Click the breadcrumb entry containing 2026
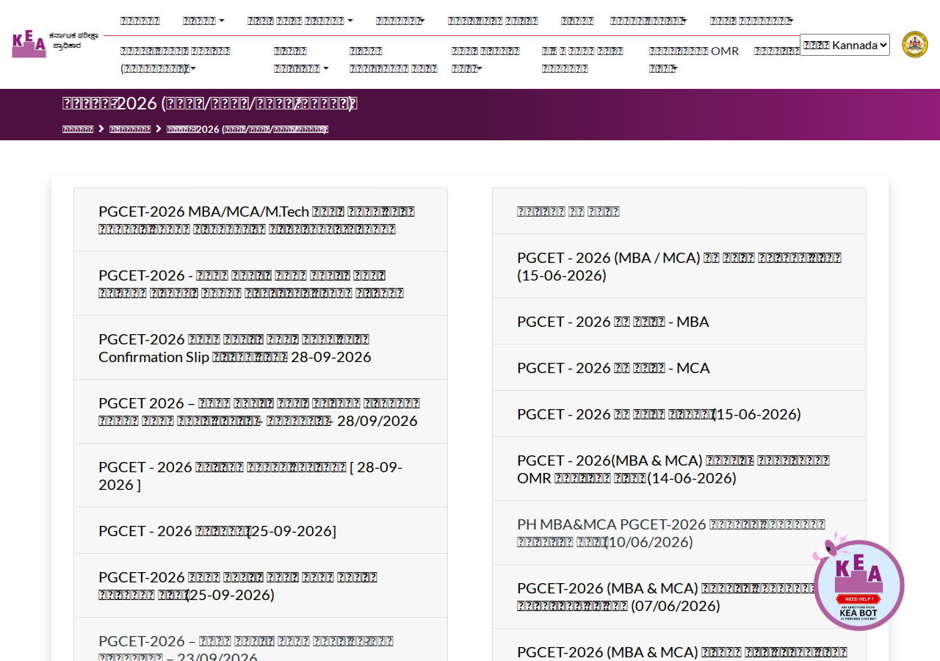The image size is (940, 661). [x=247, y=129]
